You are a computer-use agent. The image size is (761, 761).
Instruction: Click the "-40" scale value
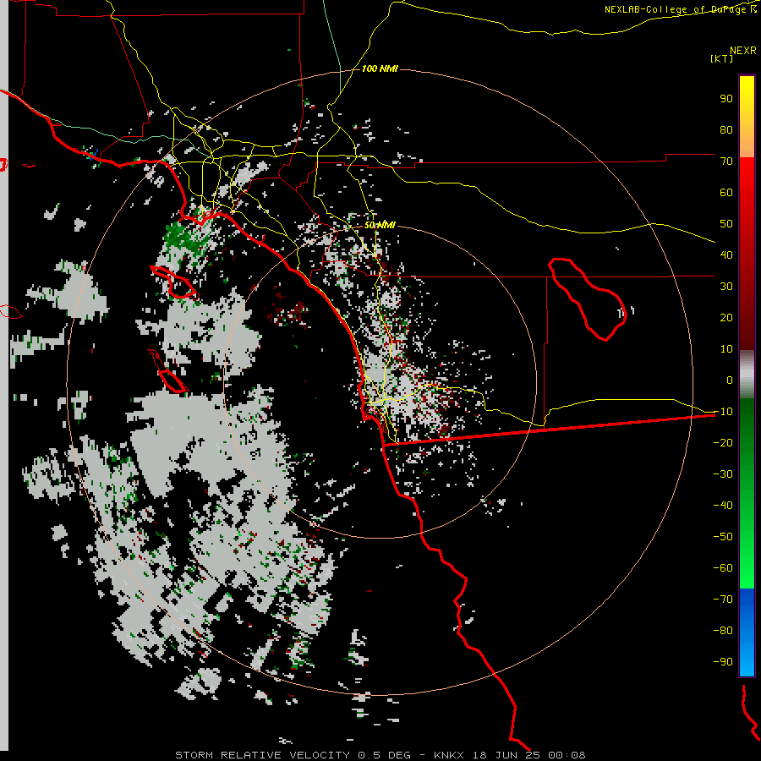[723, 506]
